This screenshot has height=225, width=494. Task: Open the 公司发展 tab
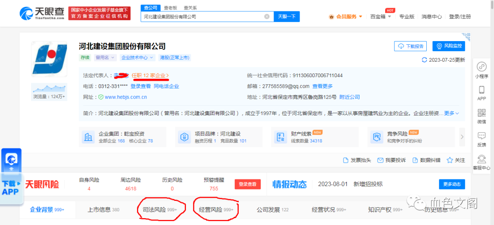(x=273, y=209)
